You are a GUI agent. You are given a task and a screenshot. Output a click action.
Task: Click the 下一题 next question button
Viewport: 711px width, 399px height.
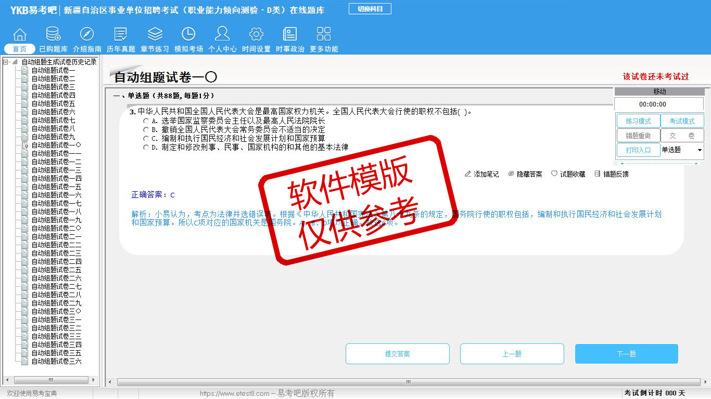pos(626,354)
